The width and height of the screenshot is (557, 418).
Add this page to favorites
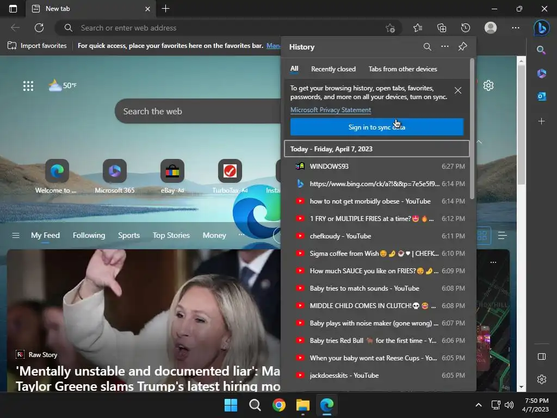coord(390,28)
